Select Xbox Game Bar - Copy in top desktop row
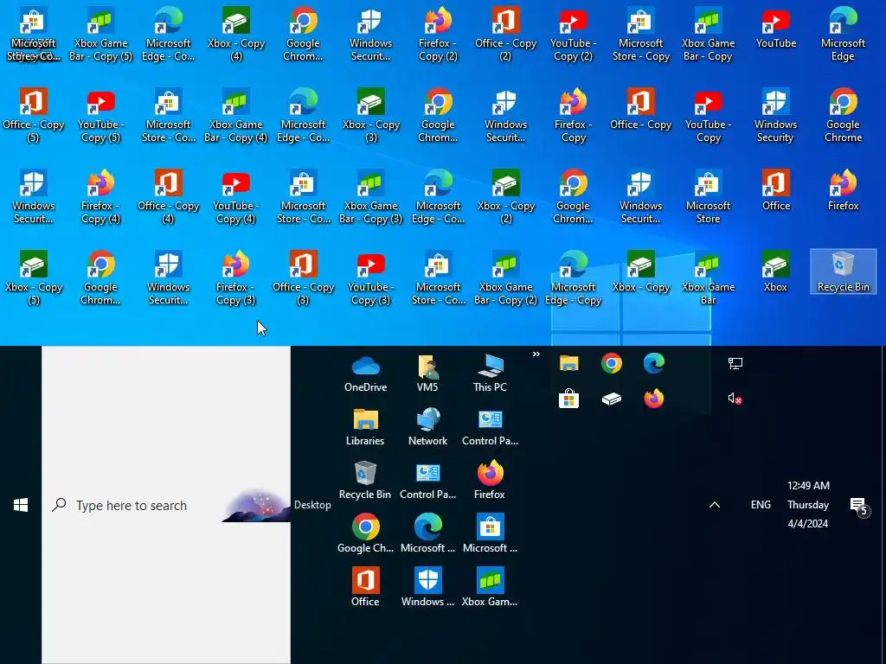Image resolution: width=886 pixels, height=664 pixels. 708,35
